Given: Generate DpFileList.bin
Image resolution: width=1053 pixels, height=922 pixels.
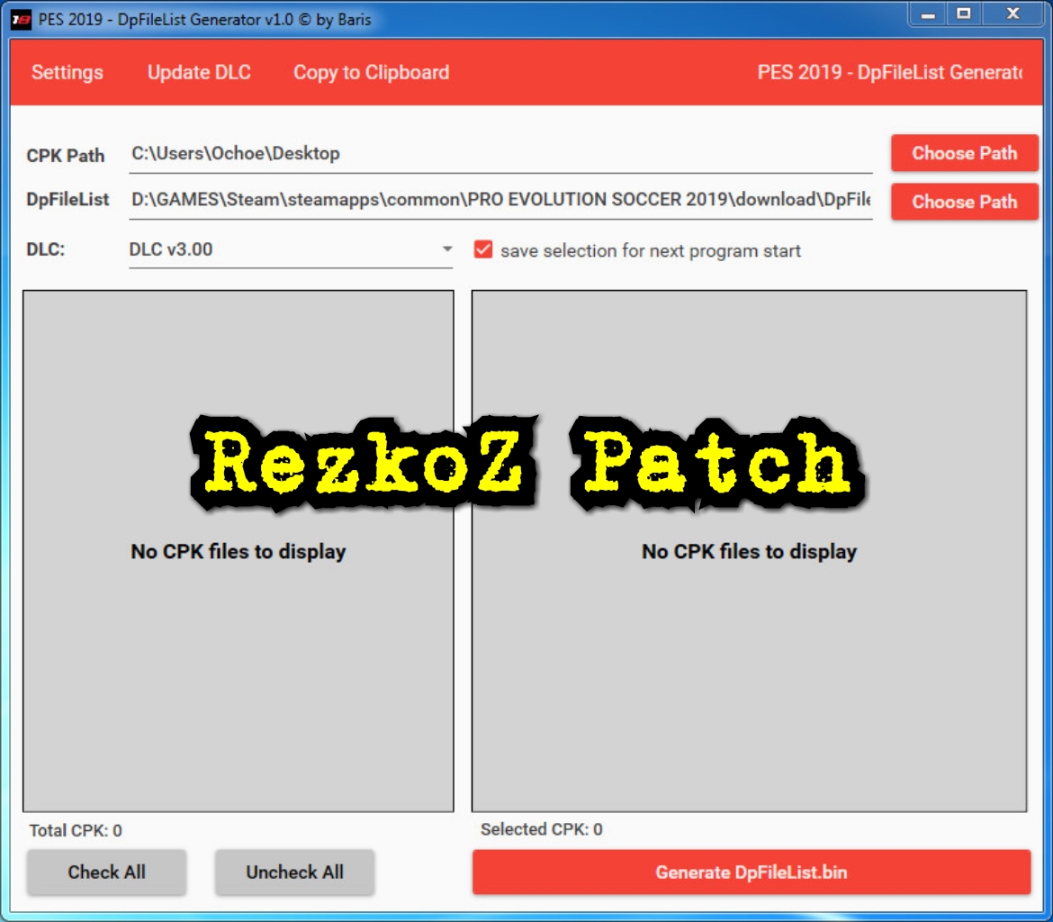Looking at the screenshot, I should click(x=751, y=872).
